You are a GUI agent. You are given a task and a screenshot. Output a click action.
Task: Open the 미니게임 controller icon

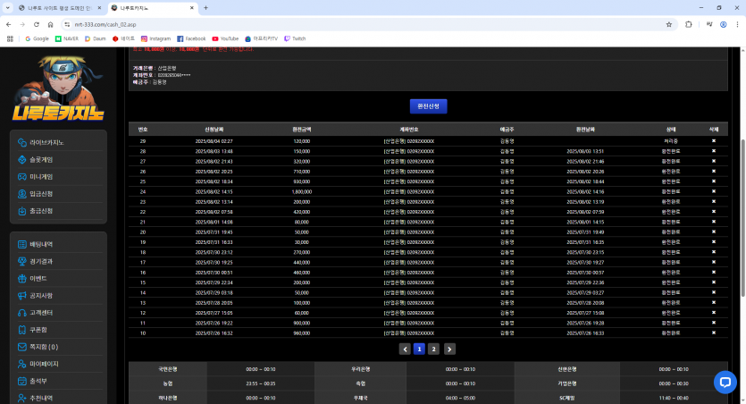coord(21,177)
